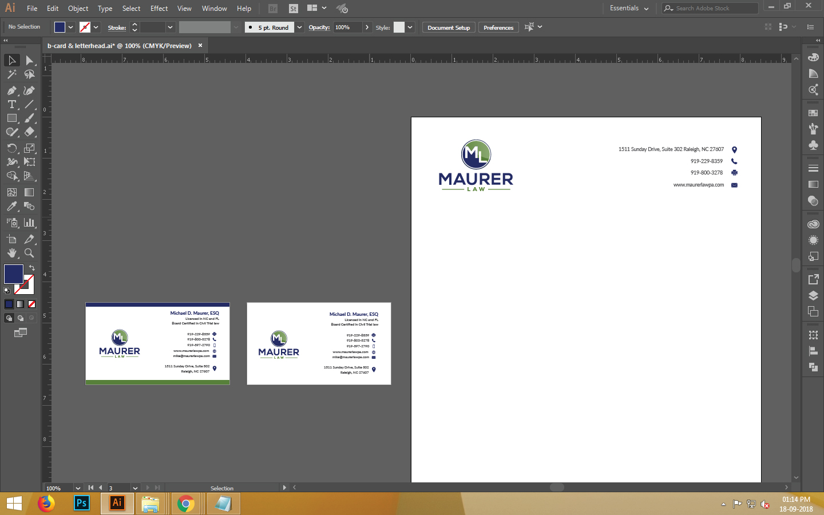The image size is (824, 515).
Task: Select the Paintbrush tool
Action: click(x=29, y=118)
